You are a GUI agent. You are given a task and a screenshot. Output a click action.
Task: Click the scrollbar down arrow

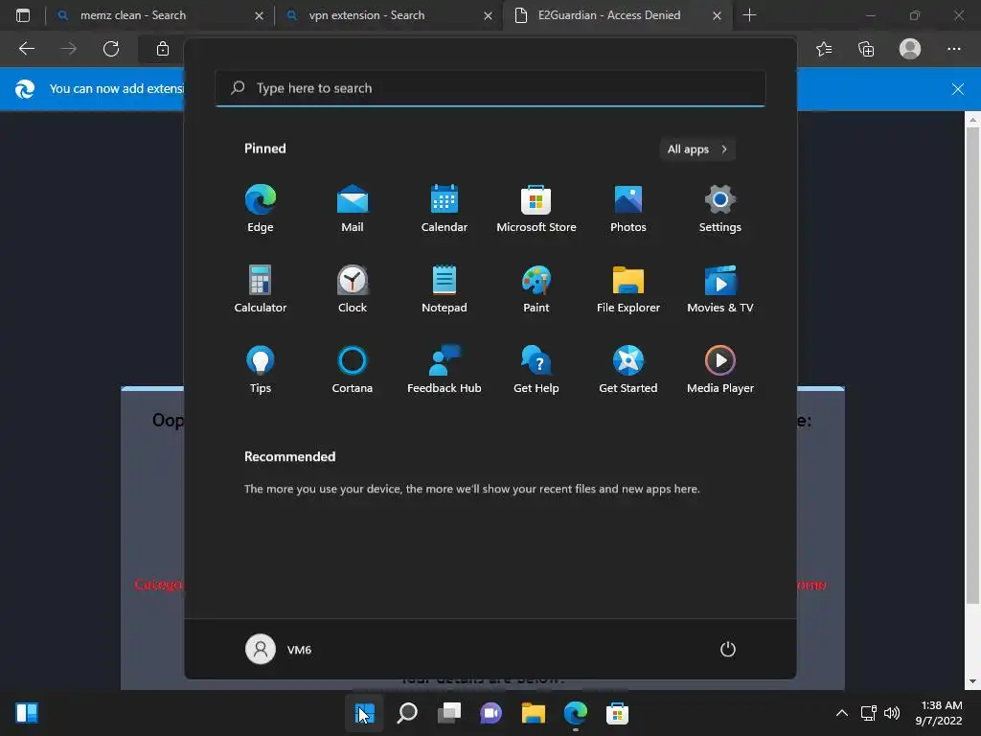click(x=972, y=681)
